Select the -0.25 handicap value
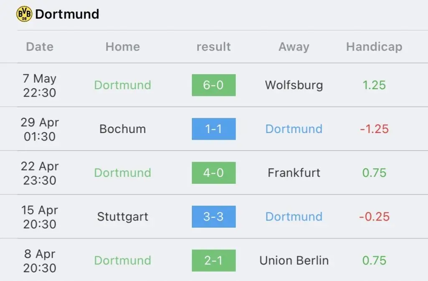The image size is (428, 281). coord(374,217)
